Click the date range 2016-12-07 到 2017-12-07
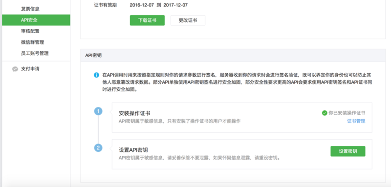 point(158,5)
